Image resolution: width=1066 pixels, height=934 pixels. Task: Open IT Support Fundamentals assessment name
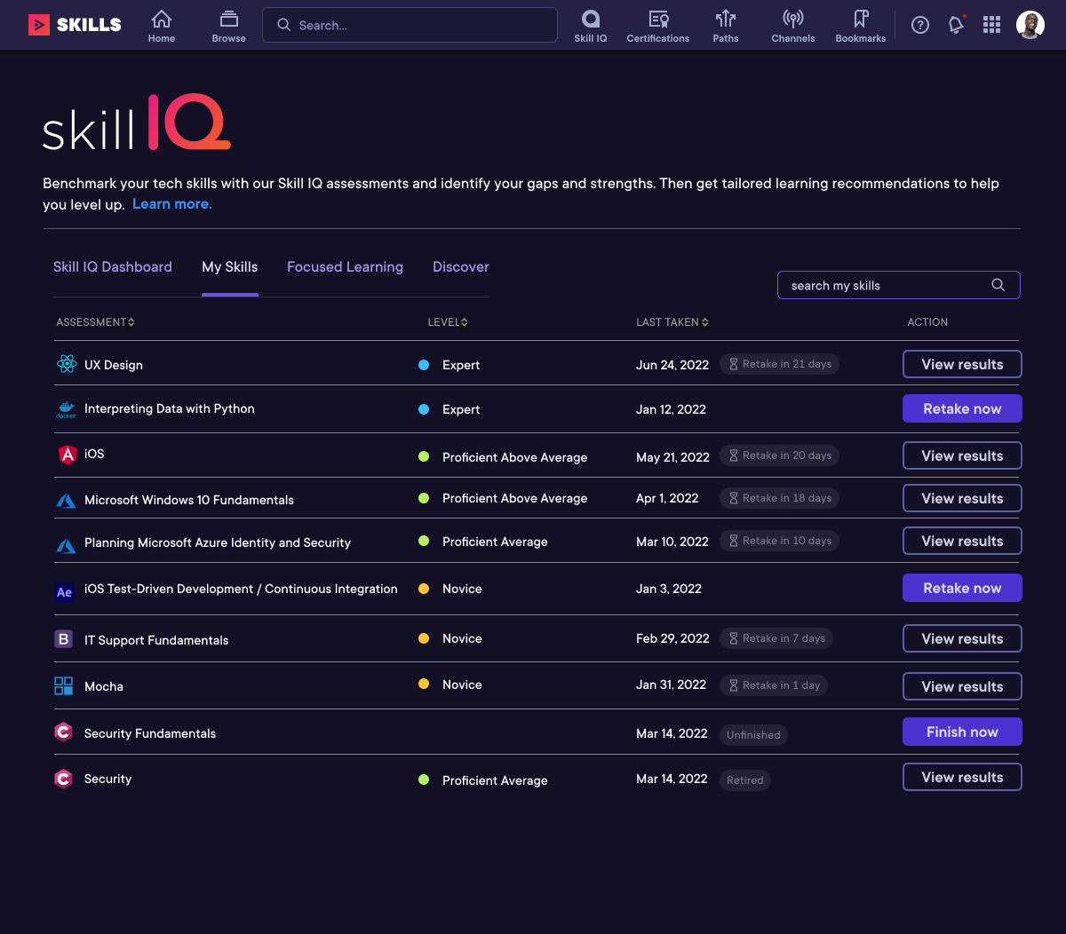tap(156, 640)
